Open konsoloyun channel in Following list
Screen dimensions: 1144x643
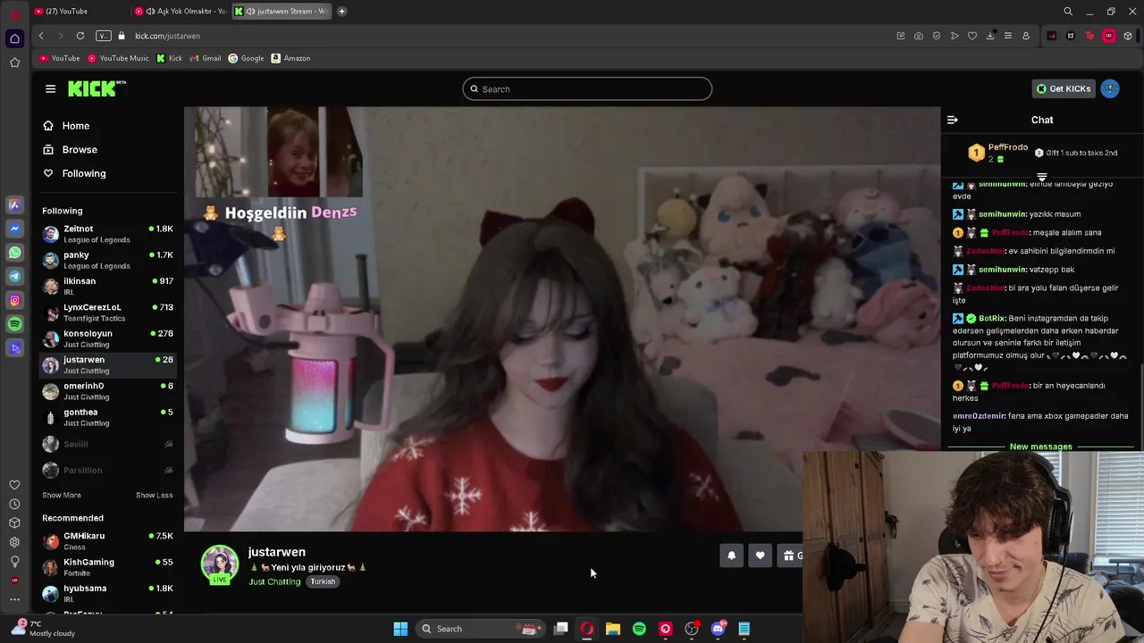(107, 338)
